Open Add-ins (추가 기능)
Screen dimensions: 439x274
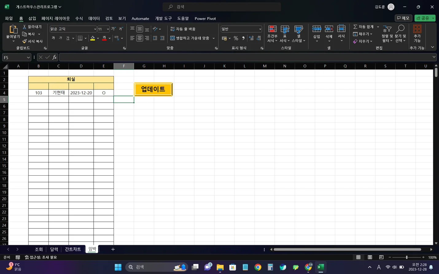(417, 34)
